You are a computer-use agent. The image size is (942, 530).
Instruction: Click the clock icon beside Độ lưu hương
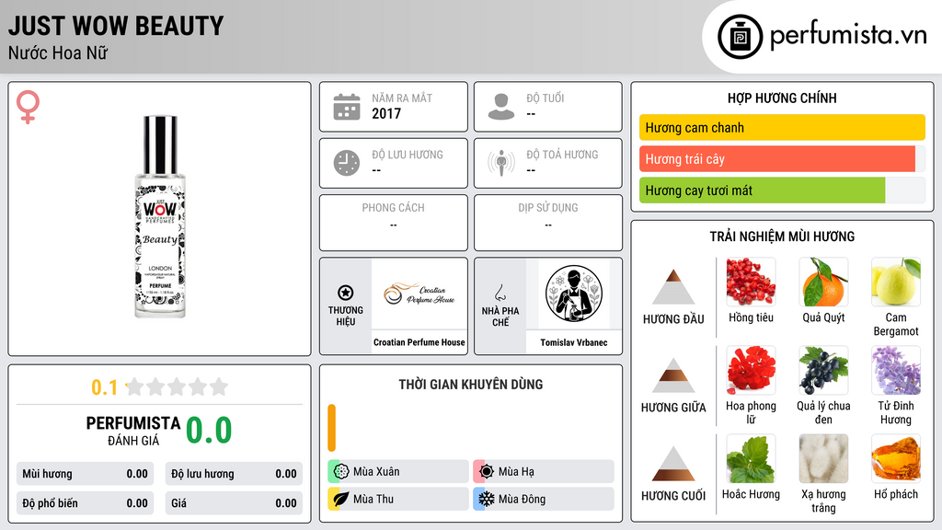click(347, 163)
